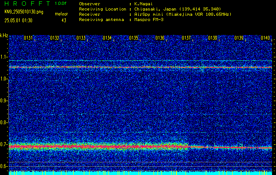
Task: Click the 0.6 frequency axis label
Action: [4, 166]
